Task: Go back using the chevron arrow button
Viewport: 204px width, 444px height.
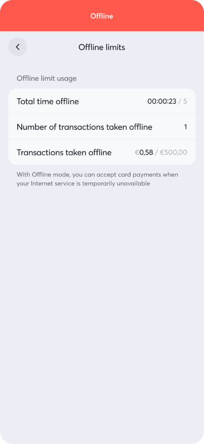Action: pyautogui.click(x=18, y=47)
